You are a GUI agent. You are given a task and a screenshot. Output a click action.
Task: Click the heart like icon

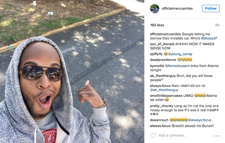153,135
